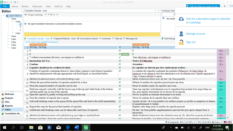Switch to Messages (0) tab
Screen dimensions: 233x131
point(130,39)
